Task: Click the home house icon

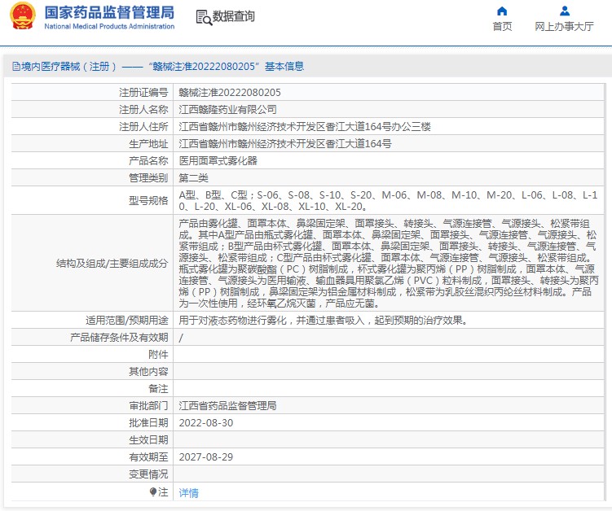Action: (x=502, y=11)
